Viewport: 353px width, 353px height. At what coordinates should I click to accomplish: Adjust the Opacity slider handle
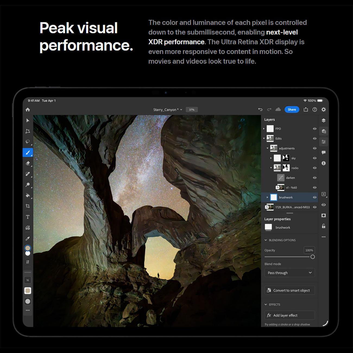313,257
